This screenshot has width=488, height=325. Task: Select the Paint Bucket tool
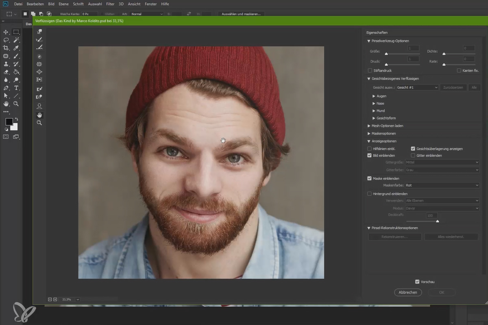click(16, 72)
